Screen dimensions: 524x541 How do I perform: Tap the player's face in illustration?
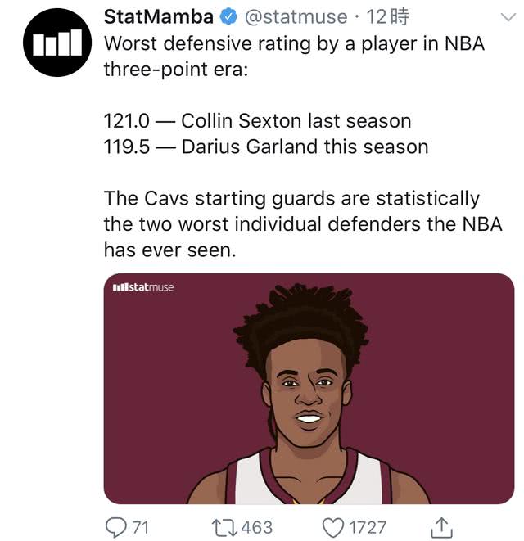point(308,394)
